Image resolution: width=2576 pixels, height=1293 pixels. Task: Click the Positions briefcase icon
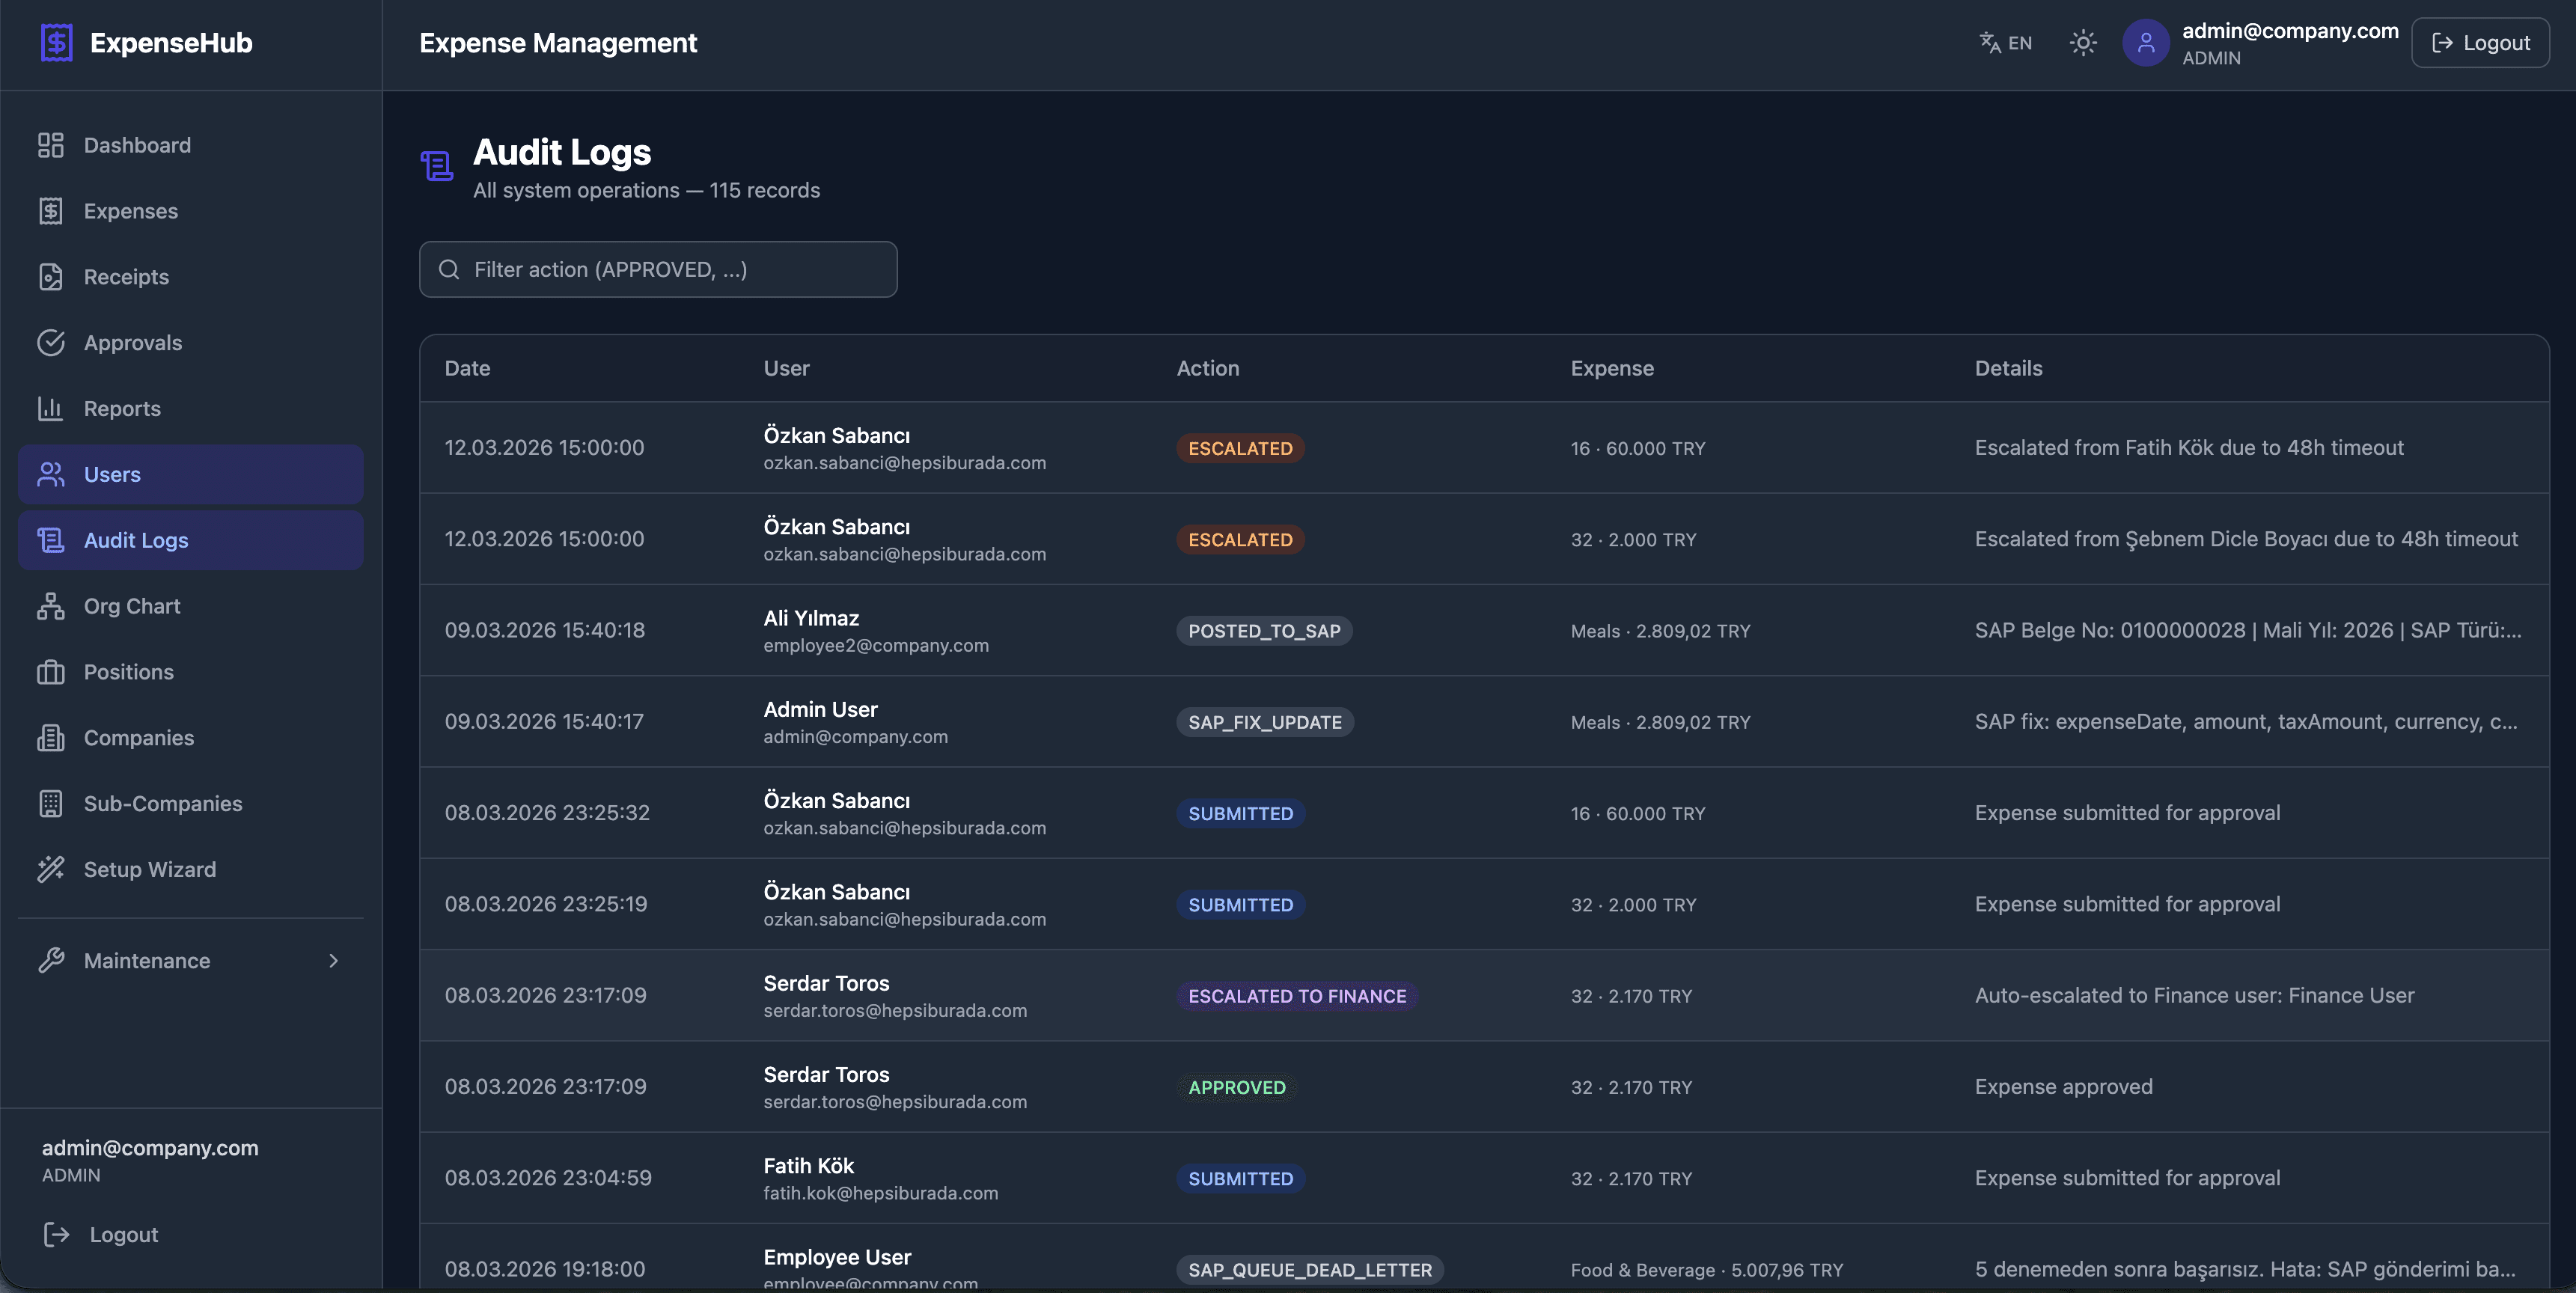(51, 672)
